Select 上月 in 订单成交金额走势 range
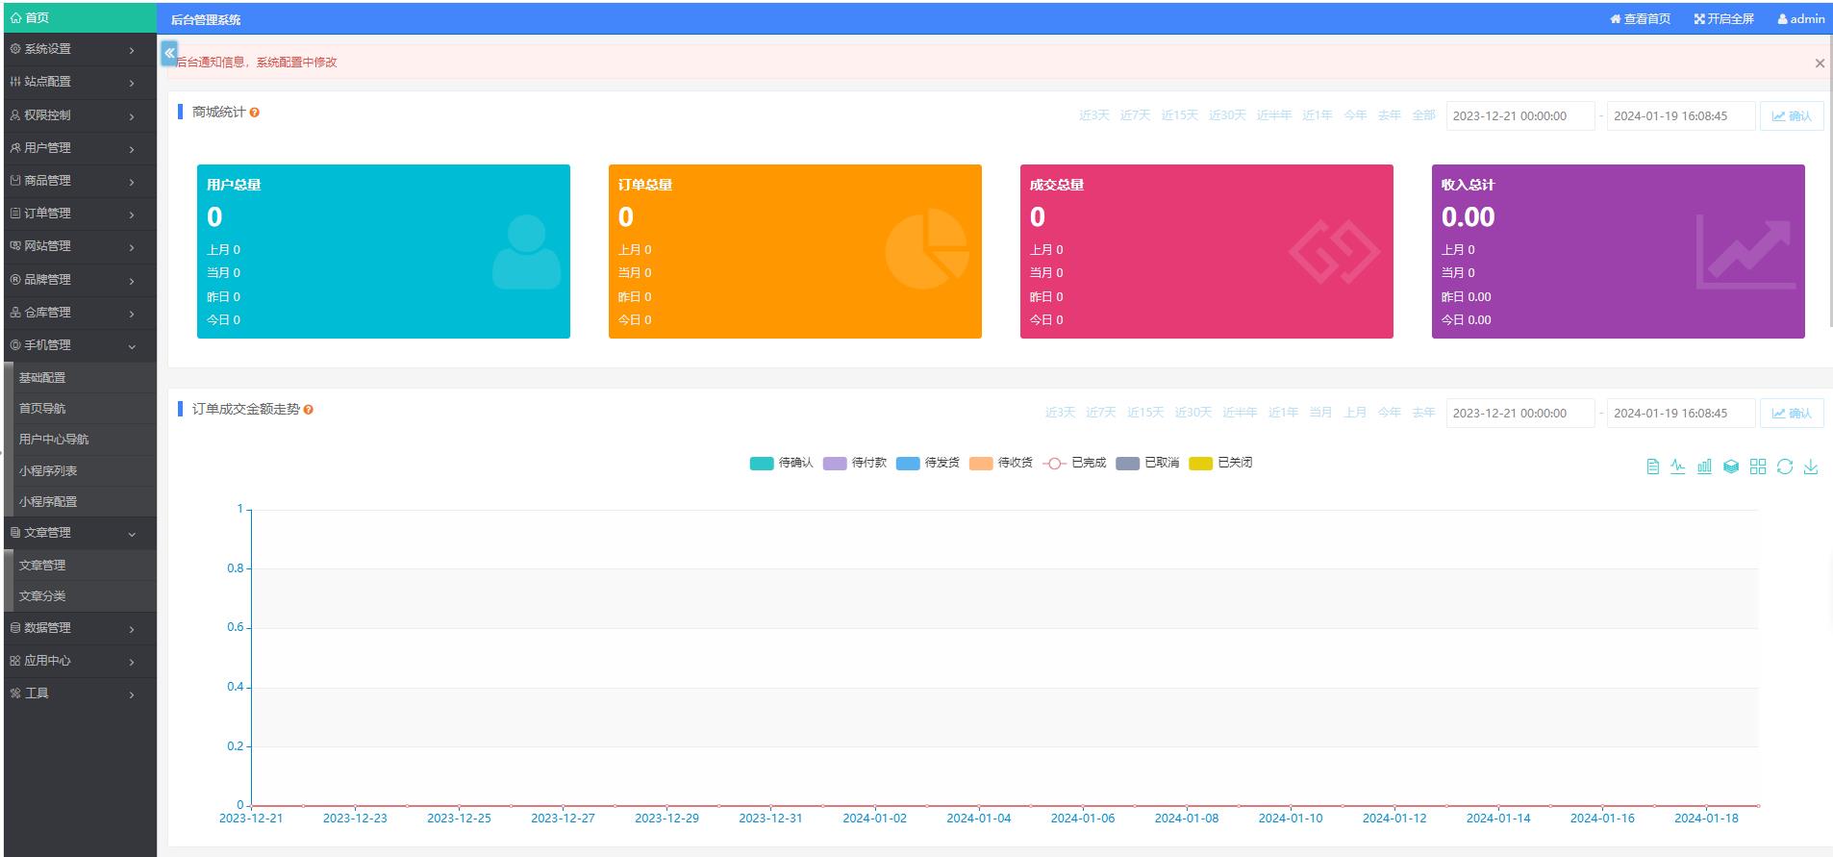The height and width of the screenshot is (857, 1833). (1355, 413)
